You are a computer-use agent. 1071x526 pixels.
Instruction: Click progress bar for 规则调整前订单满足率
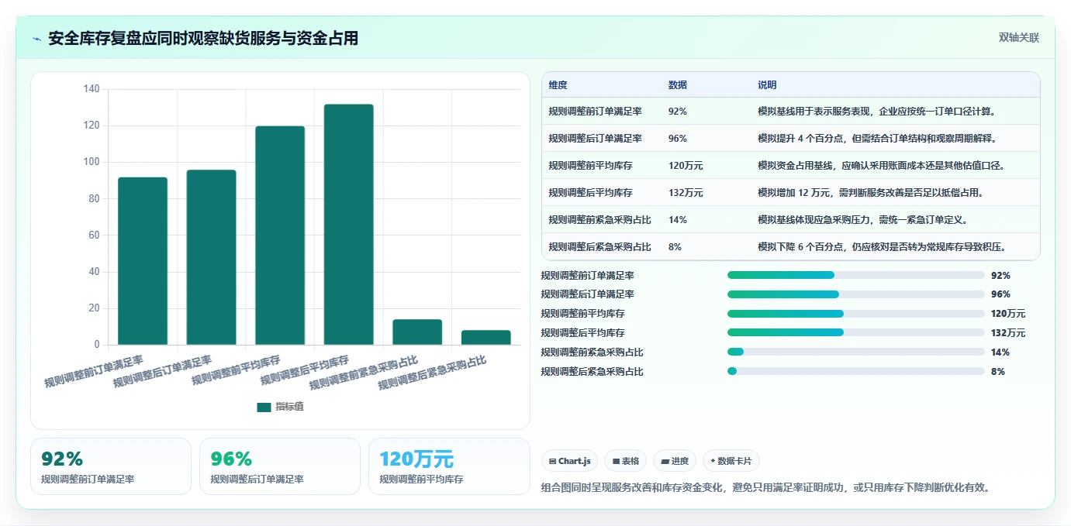(856, 275)
